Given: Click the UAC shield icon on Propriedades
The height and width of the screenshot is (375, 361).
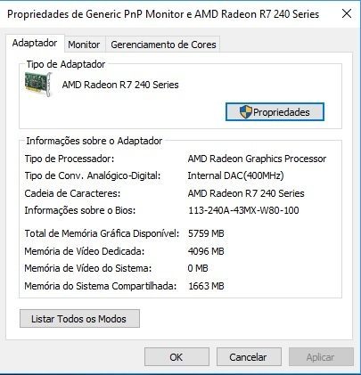Looking at the screenshot, I should click(245, 112).
